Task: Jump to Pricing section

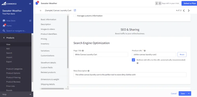Action: click(x=44, y=39)
